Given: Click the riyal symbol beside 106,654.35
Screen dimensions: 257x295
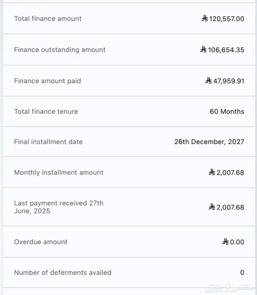Looking at the screenshot, I should coord(203,49).
